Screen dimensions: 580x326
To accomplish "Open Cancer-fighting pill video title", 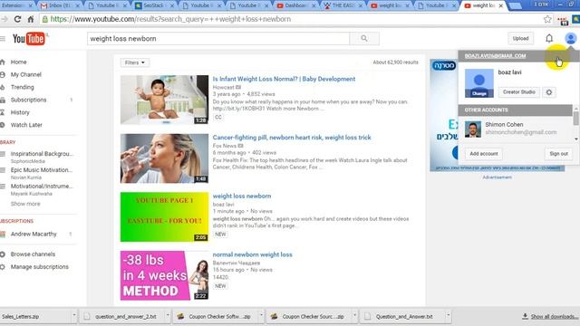I will tap(292, 138).
